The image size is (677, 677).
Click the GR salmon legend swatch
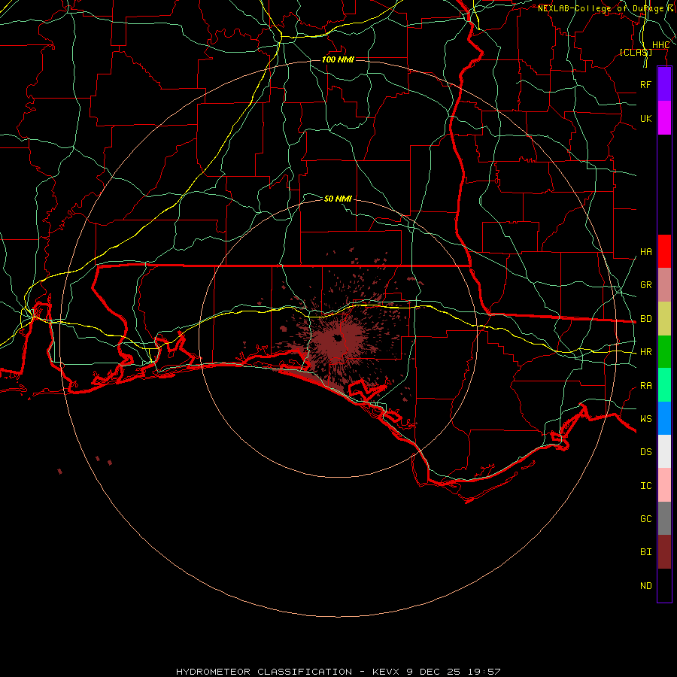(x=664, y=285)
